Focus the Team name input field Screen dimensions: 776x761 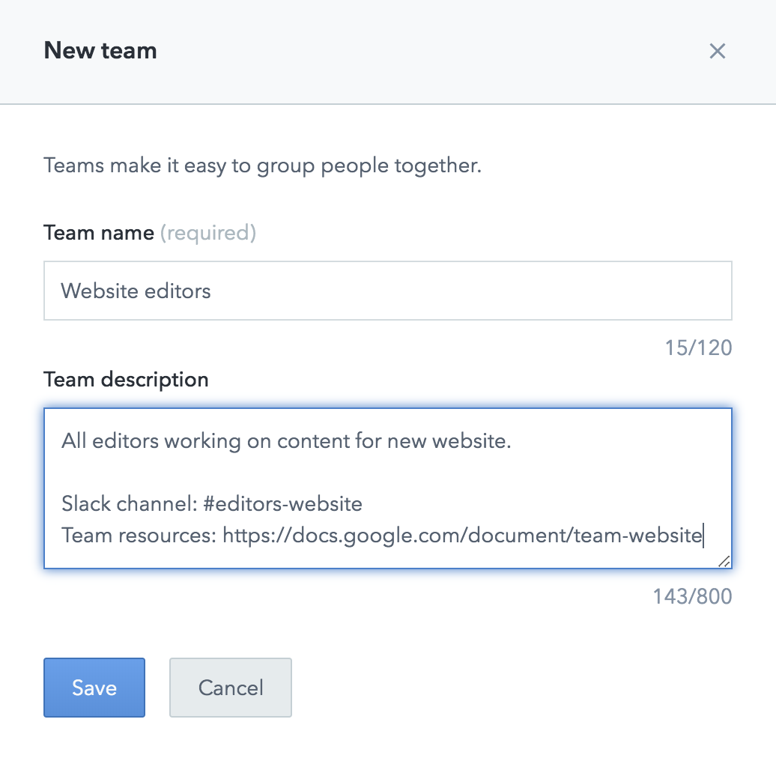click(387, 291)
